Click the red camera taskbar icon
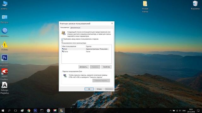Viewport: 202px width, 113px height. click(x=55, y=110)
